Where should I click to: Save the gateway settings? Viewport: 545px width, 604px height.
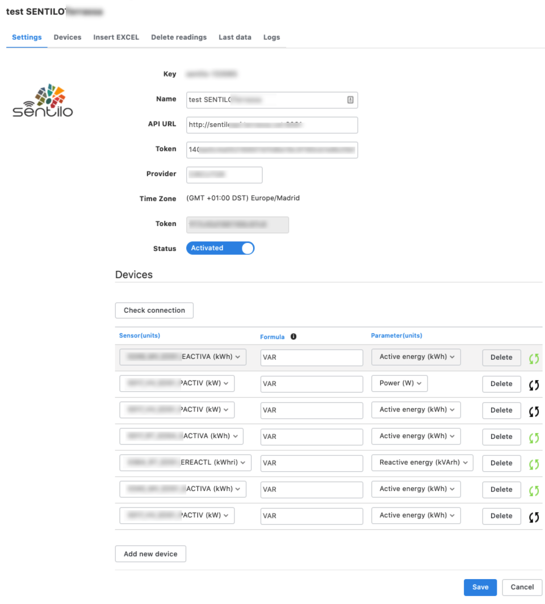pyautogui.click(x=480, y=587)
